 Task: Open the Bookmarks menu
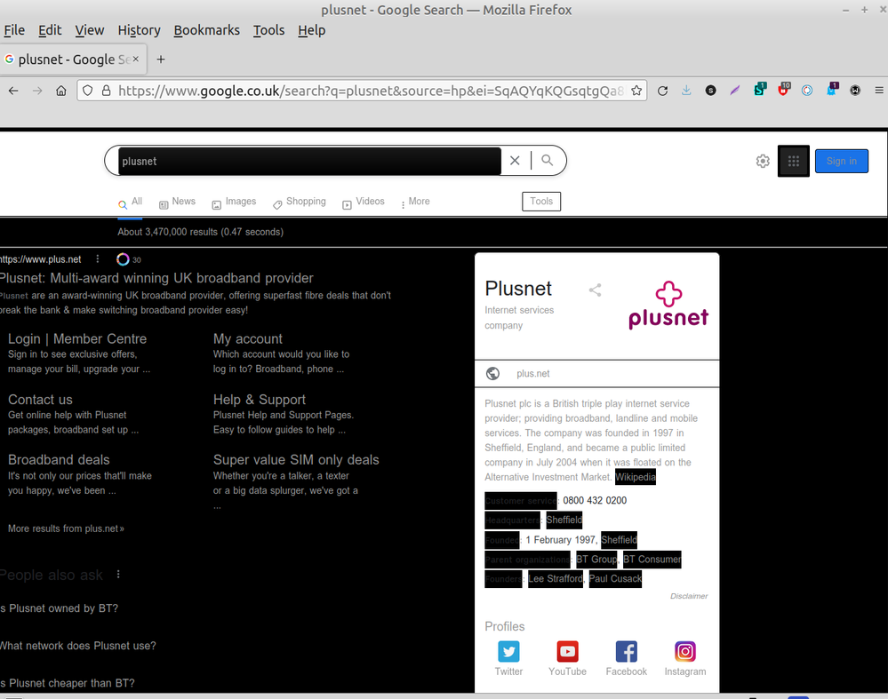pos(206,30)
